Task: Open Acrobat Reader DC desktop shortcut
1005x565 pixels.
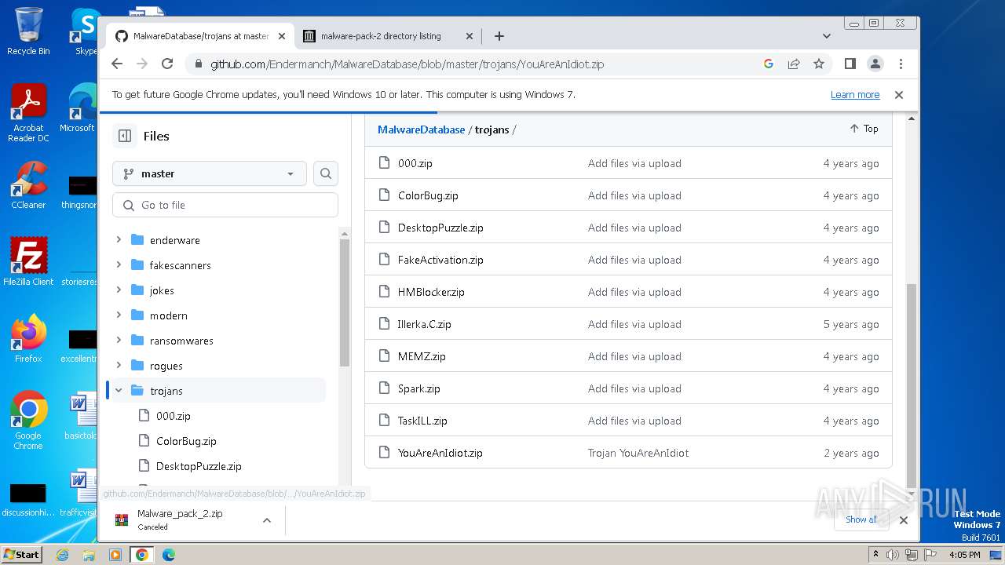Action: click(x=28, y=113)
